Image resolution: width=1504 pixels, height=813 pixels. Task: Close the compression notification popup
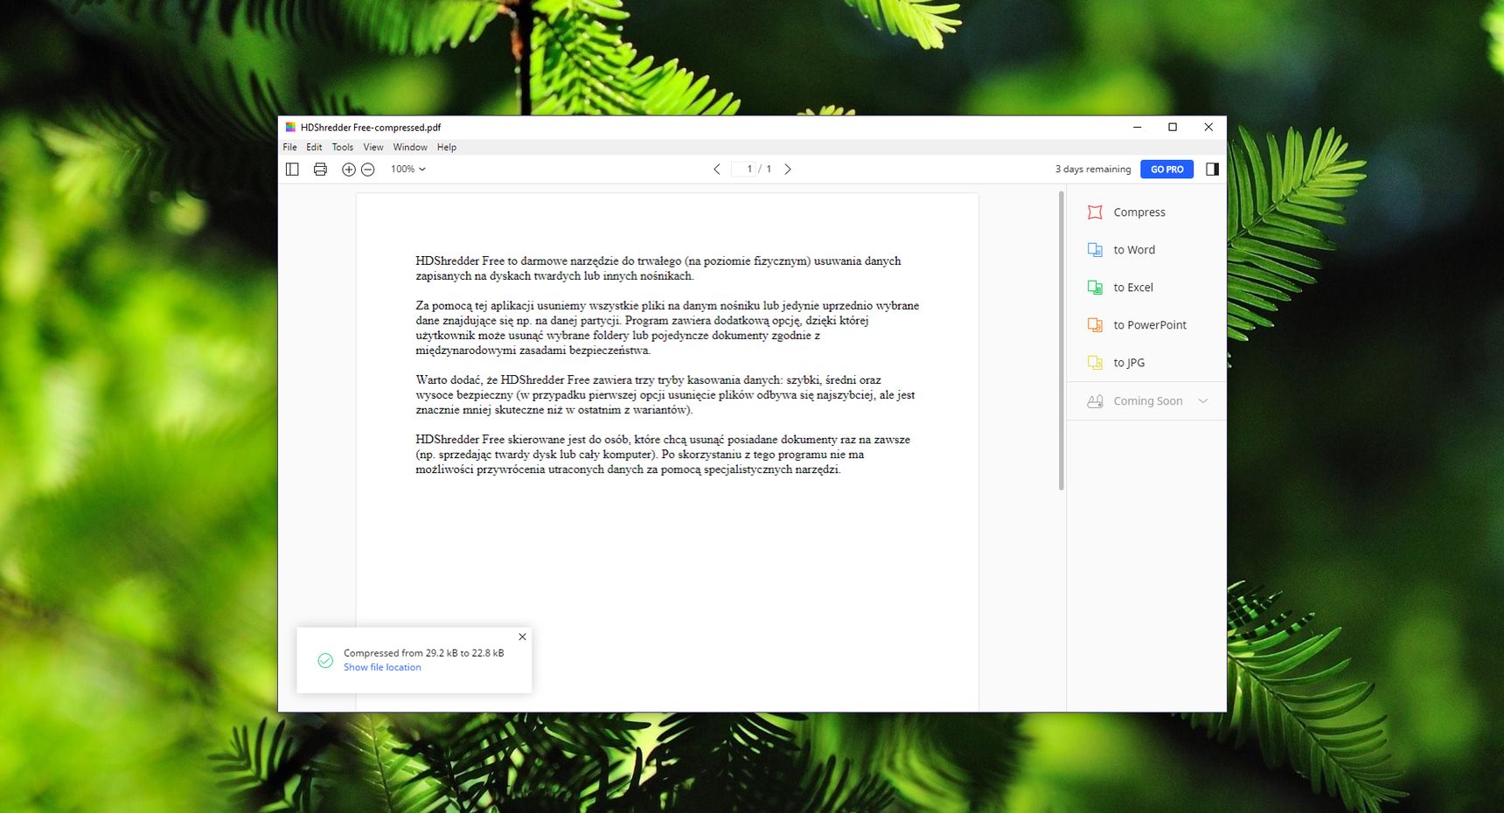522,636
